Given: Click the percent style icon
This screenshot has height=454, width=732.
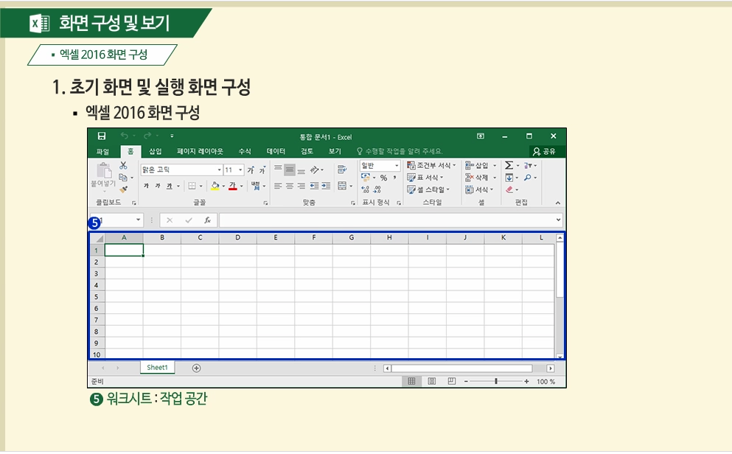Looking at the screenshot, I should coord(384,178).
